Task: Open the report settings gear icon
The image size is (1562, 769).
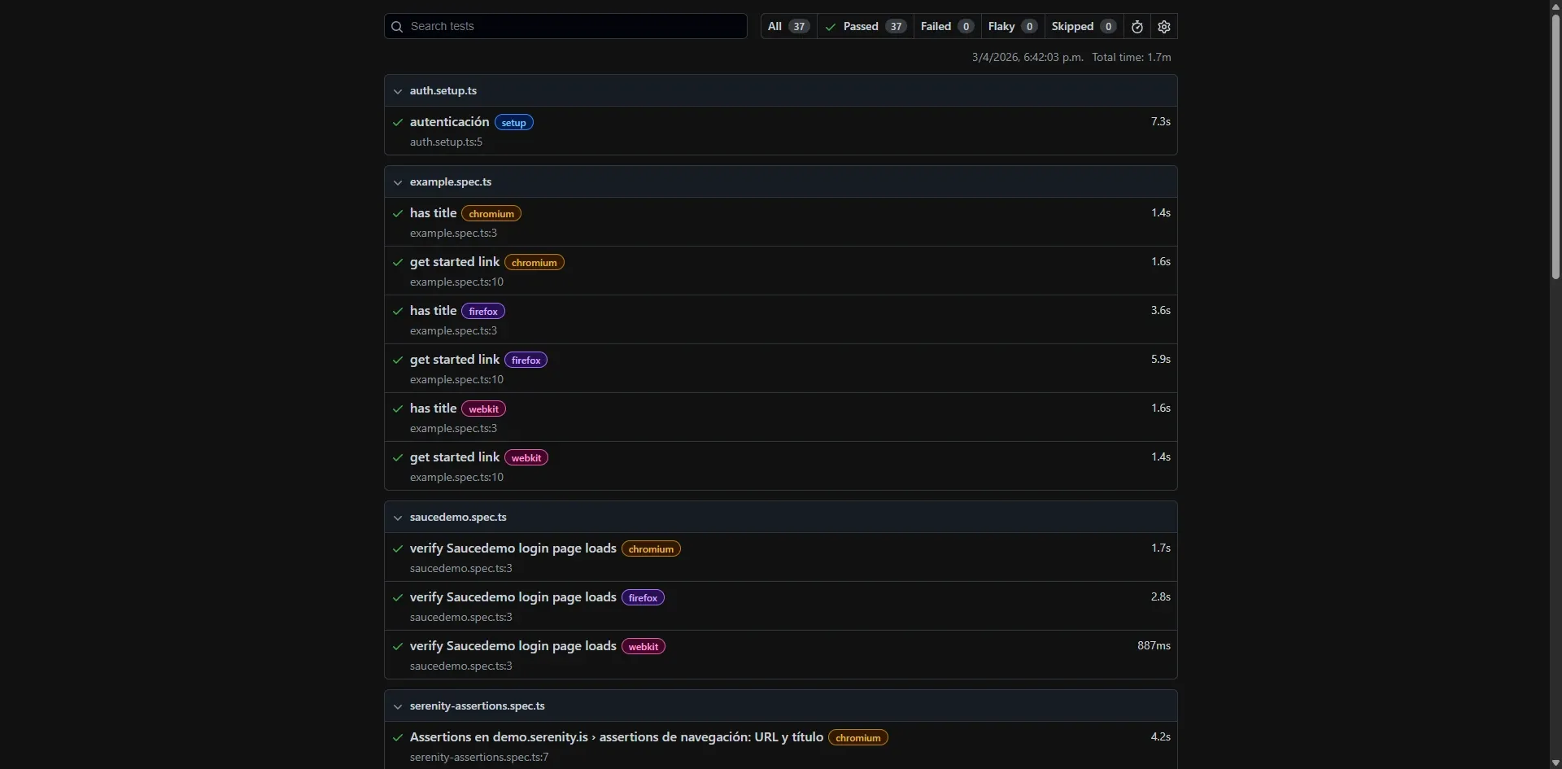Action: point(1164,27)
